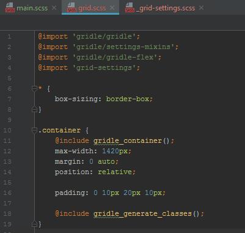Close the main.scss tab
The image size is (245, 233).
[x=54, y=8]
